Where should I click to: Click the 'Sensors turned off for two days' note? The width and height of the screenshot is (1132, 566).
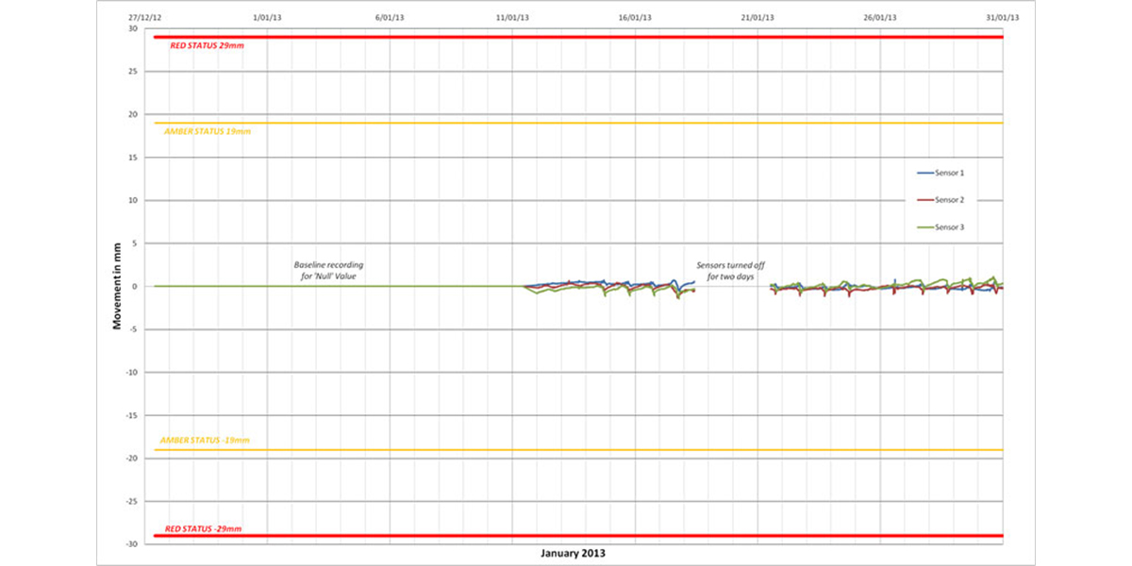[x=730, y=271]
